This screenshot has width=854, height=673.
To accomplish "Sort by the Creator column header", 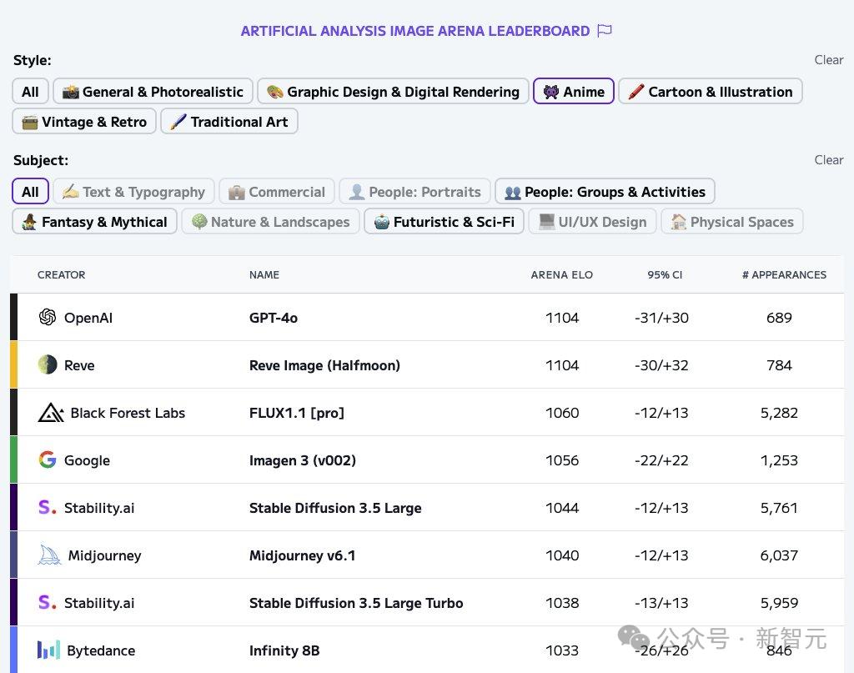I will (62, 275).
